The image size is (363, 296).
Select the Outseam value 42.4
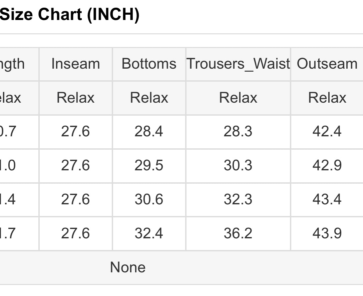[327, 132]
